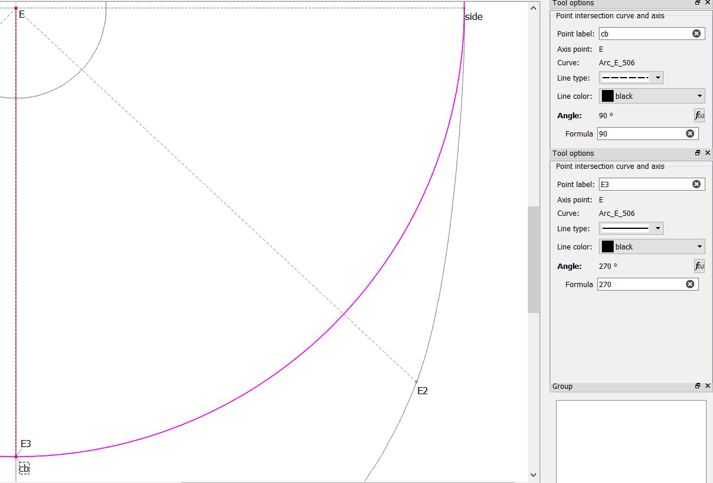Image resolution: width=713 pixels, height=483 pixels.
Task: Select point E2 on the drawing canvas
Action: coord(416,382)
